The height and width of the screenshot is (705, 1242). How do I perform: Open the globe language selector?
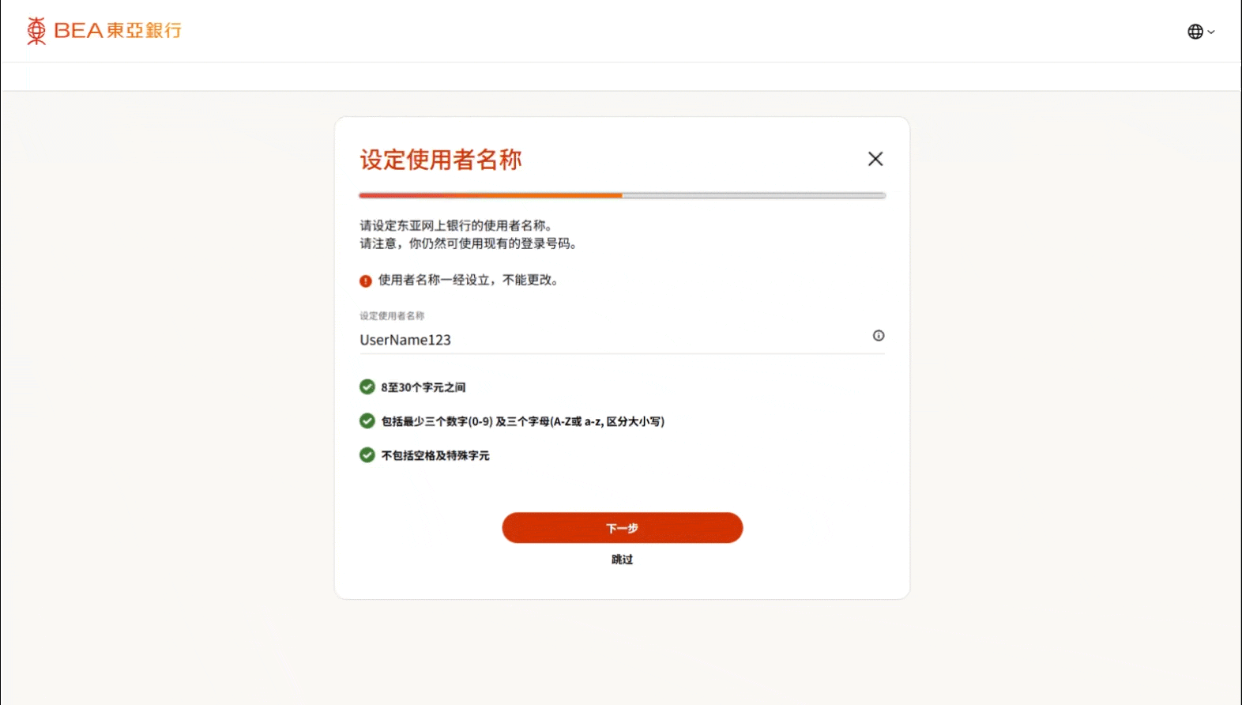coord(1201,32)
